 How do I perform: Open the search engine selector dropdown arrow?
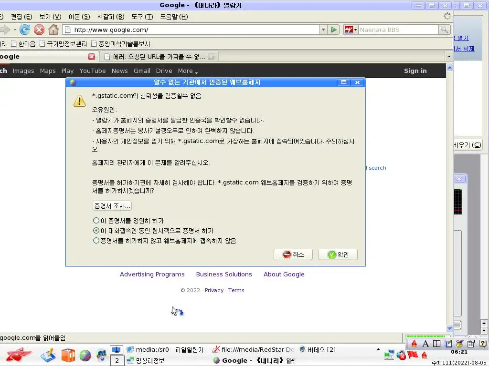tap(355, 30)
